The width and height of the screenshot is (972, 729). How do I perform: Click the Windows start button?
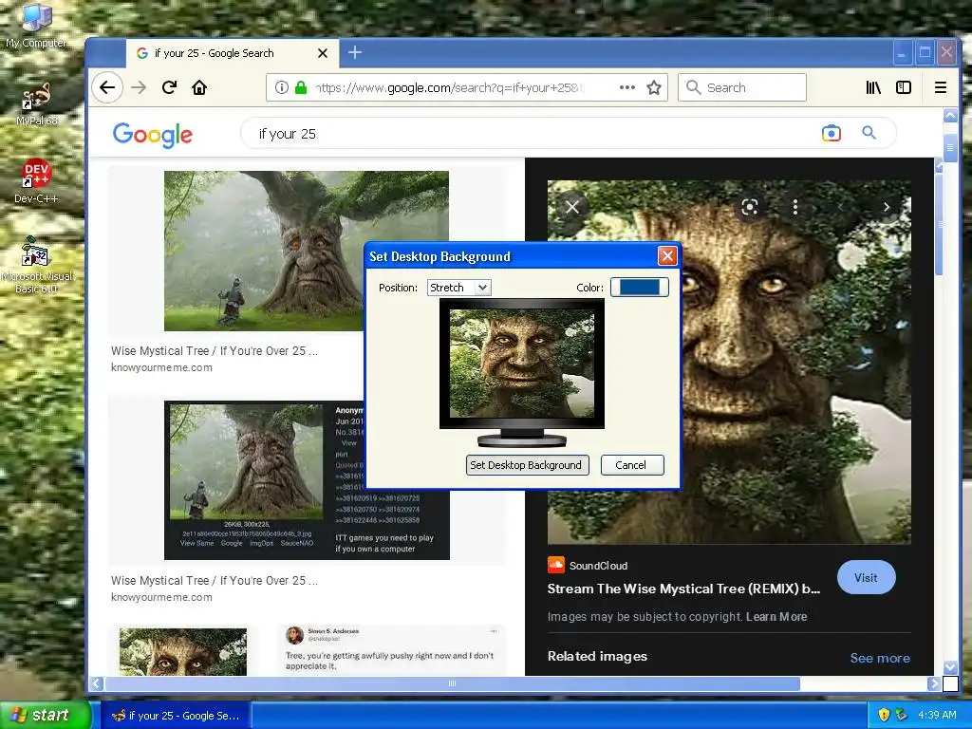[45, 715]
